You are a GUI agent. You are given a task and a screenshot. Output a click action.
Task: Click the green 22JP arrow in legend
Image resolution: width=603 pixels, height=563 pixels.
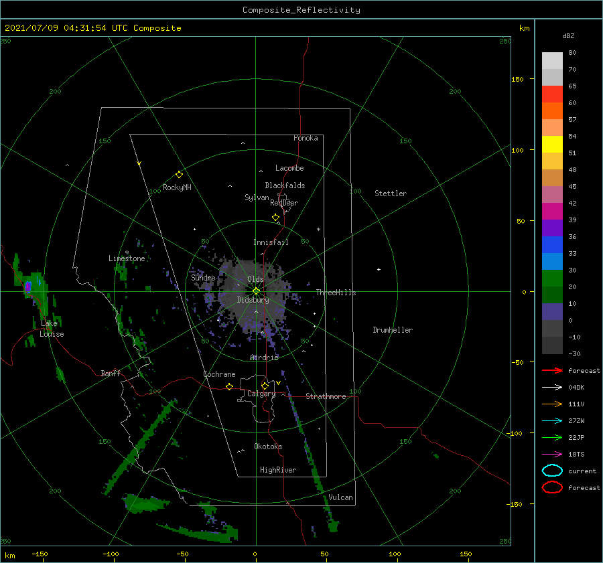point(552,437)
